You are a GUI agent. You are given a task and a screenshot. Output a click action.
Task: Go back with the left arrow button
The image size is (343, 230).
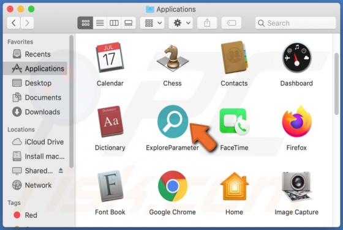[x=13, y=23]
